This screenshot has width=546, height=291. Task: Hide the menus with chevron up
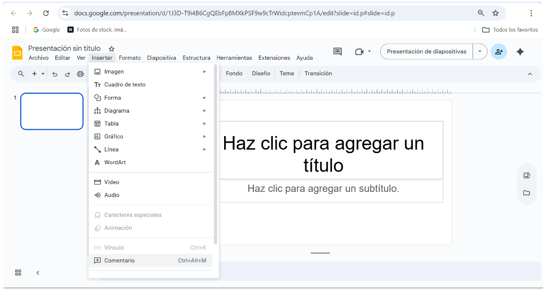[x=529, y=74]
